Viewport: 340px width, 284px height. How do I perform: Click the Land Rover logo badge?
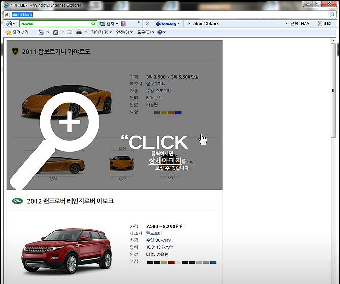coord(18,201)
